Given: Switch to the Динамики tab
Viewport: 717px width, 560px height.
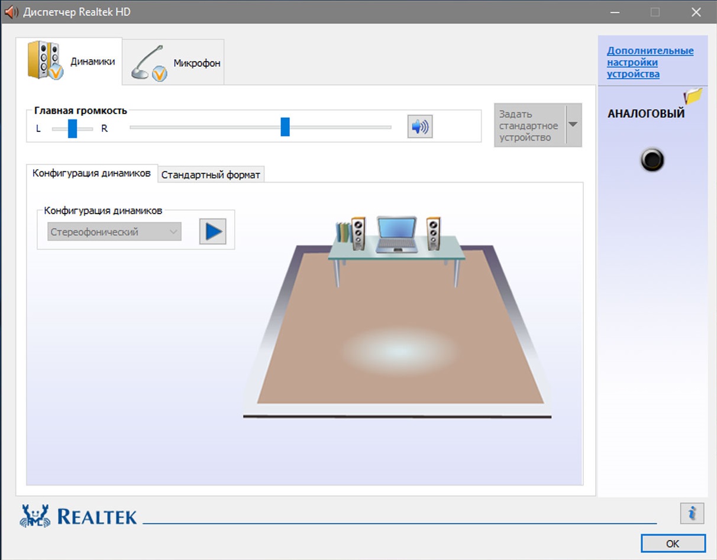Looking at the screenshot, I should tap(69, 61).
